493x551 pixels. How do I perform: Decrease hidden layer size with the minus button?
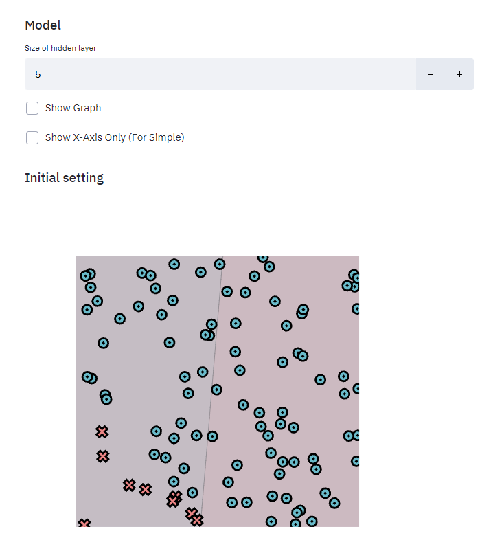(430, 74)
